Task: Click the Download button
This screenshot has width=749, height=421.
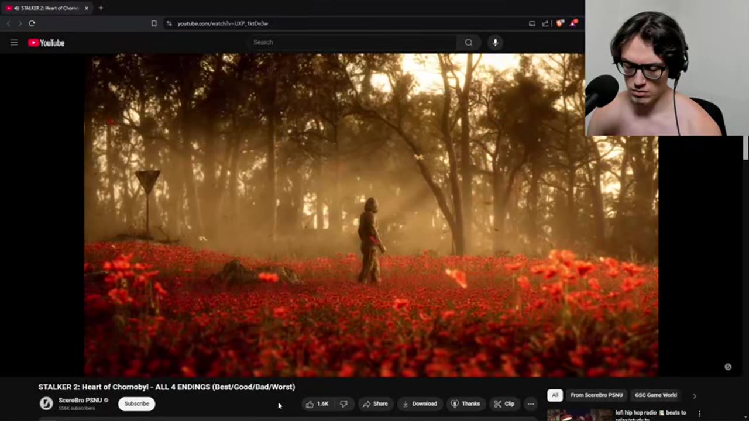Action: 420,403
